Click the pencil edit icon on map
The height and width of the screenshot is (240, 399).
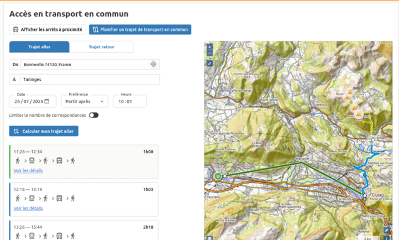386,230
